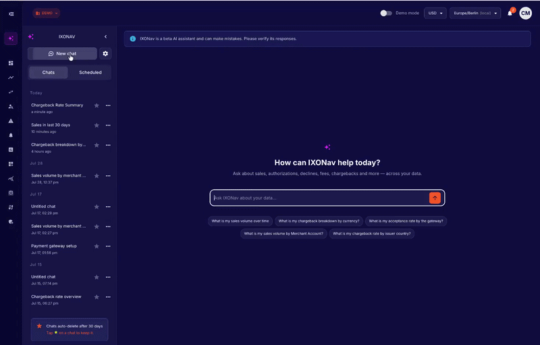
Task: Star the Untitled chat from Jul 17
Action: click(97, 207)
